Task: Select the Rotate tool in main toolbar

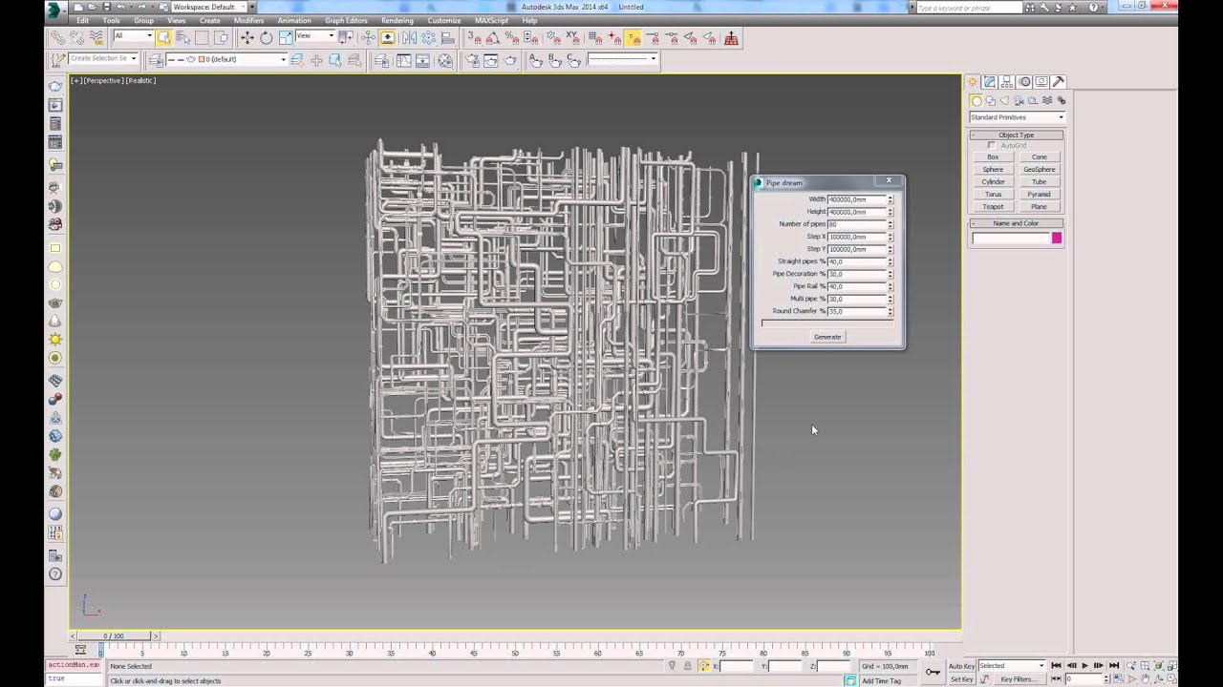Action: click(x=266, y=38)
